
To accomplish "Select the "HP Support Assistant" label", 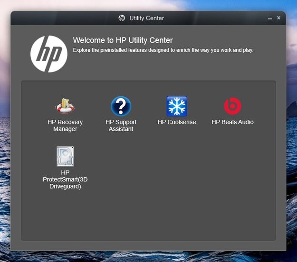I will [121, 126].
